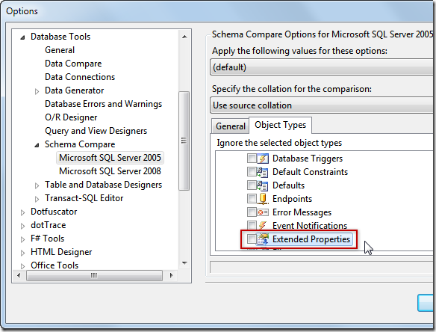This screenshot has width=436, height=332.
Task: Click the Database Triggers lightning icon
Action: [x=263, y=159]
